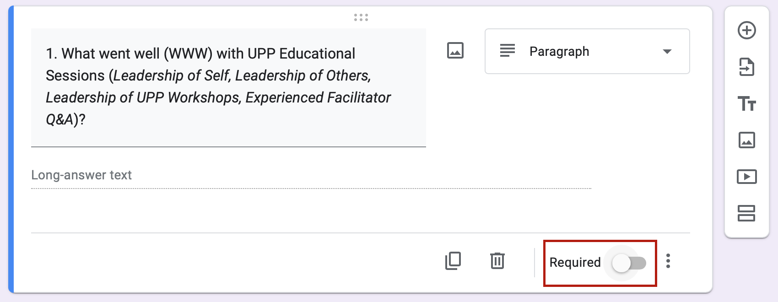Click the paragraph lines icon in dropdown

click(x=508, y=51)
